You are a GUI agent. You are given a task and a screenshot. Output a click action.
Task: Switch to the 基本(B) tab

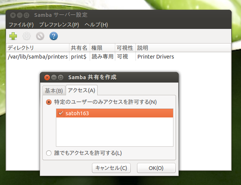point(54,90)
